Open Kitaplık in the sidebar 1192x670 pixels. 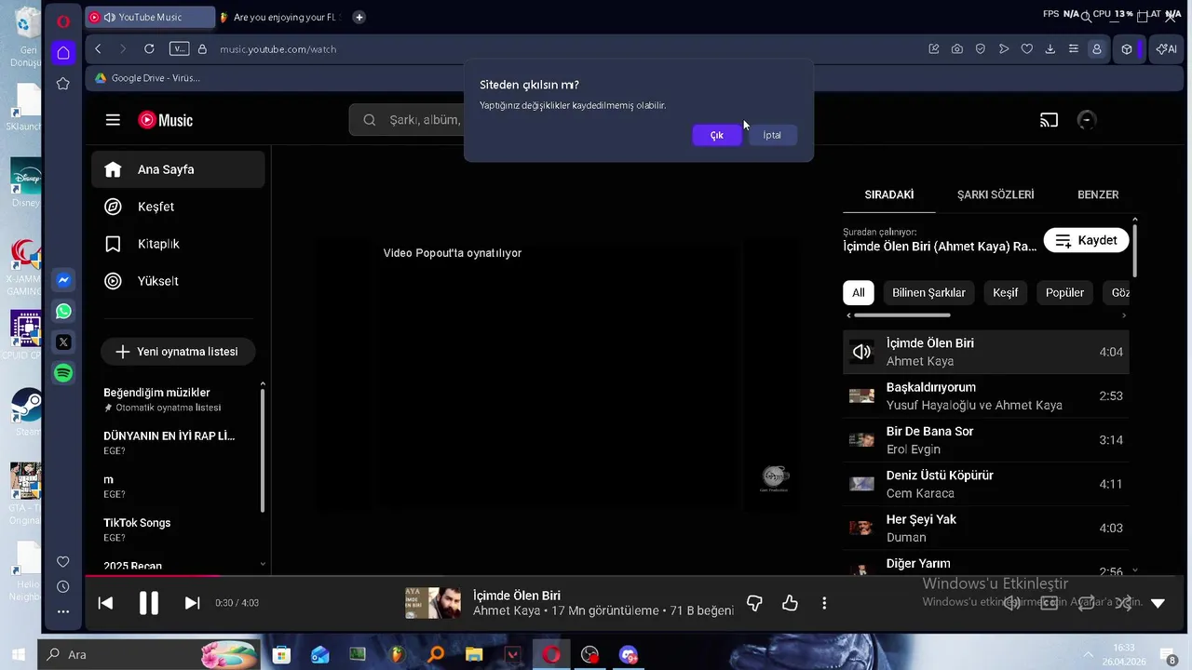point(178,244)
